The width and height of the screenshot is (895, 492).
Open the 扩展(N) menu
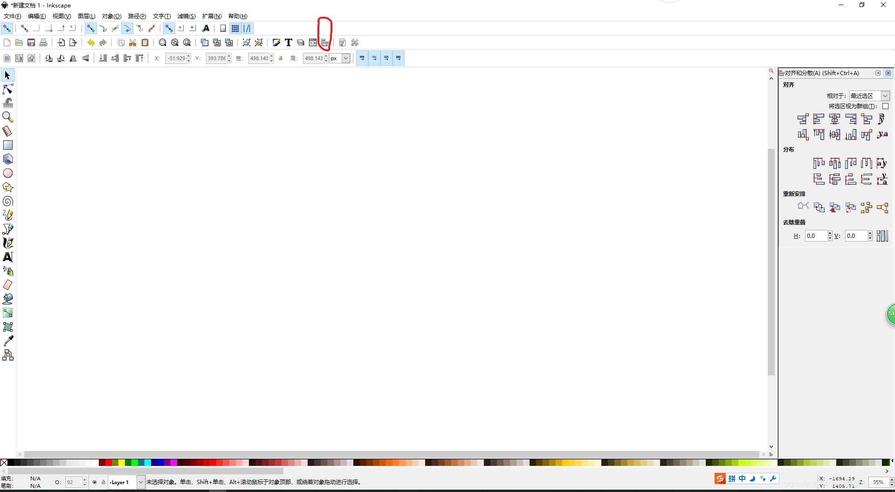[x=212, y=16]
